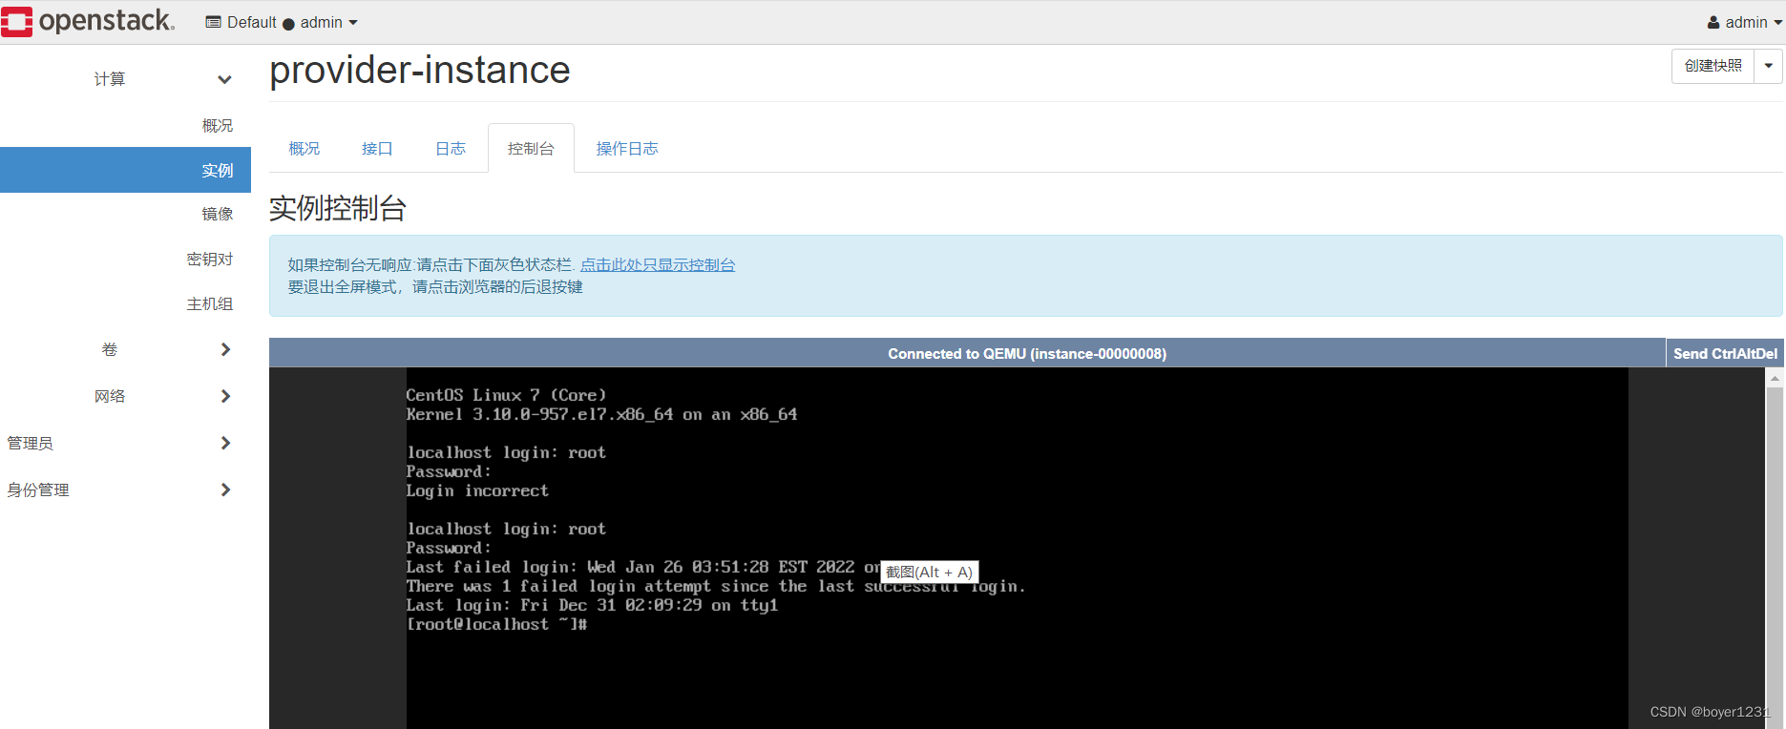Switch to the 日志 tab

click(x=451, y=148)
